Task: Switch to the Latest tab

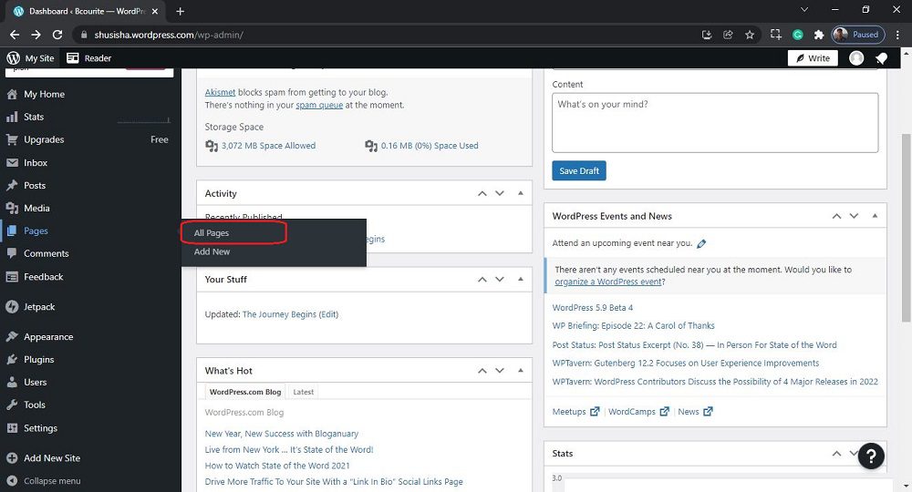Action: click(x=304, y=392)
